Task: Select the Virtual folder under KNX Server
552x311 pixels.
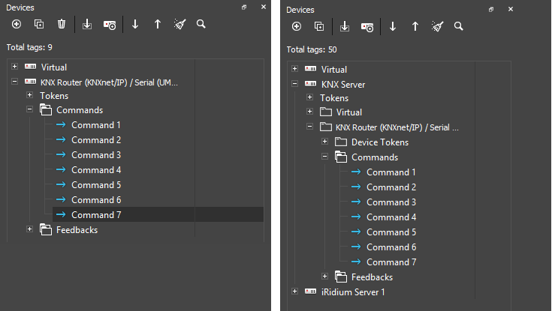Action: click(x=348, y=112)
